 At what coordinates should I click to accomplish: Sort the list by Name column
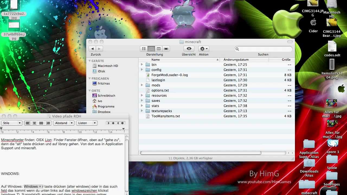(179, 60)
